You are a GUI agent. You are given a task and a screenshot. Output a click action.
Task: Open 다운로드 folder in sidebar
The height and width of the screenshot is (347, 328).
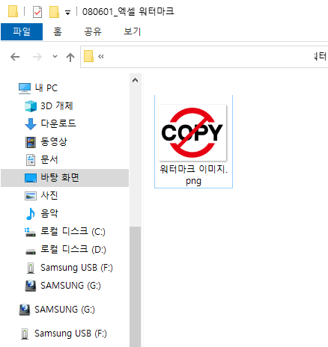click(58, 123)
